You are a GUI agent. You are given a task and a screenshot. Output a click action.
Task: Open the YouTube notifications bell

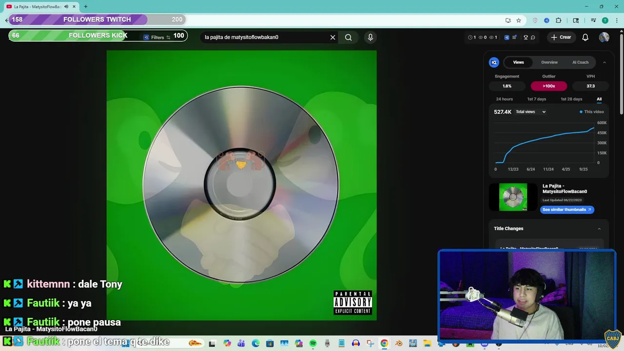point(585,37)
